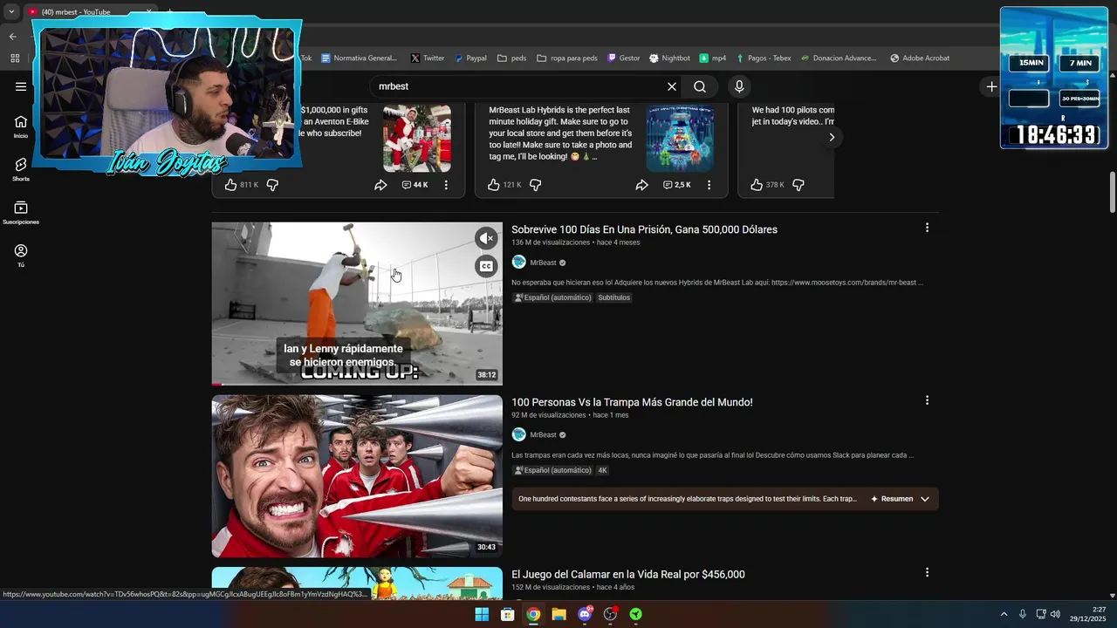This screenshot has width=1117, height=628.
Task: Open the Santa Claus post image
Action: [417, 138]
